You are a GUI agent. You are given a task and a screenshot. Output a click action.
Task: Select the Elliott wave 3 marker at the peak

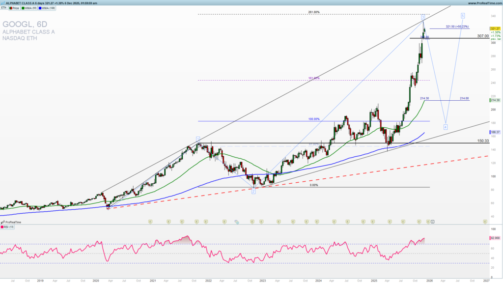point(423,17)
